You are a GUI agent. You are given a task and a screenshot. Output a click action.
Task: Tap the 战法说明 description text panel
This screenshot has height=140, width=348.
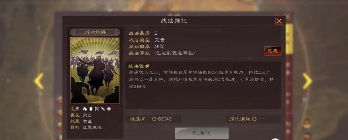[x=203, y=86]
